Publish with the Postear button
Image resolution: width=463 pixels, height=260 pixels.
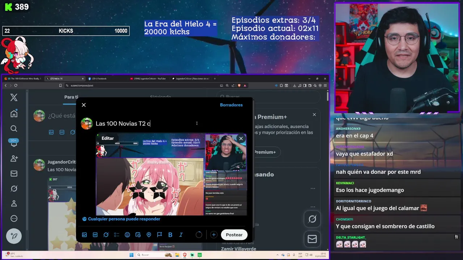pos(234,235)
